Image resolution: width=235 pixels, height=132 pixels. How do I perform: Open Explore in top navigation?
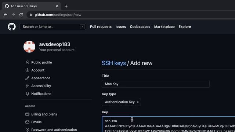185,27
